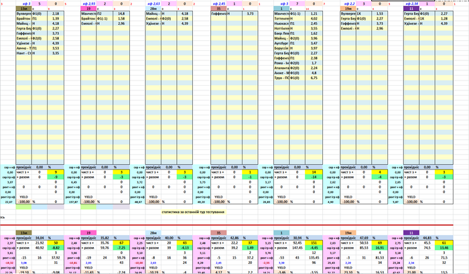469x274 pixels.
Task: Select the "кф 2,63" header cell
Action: tap(153, 4)
